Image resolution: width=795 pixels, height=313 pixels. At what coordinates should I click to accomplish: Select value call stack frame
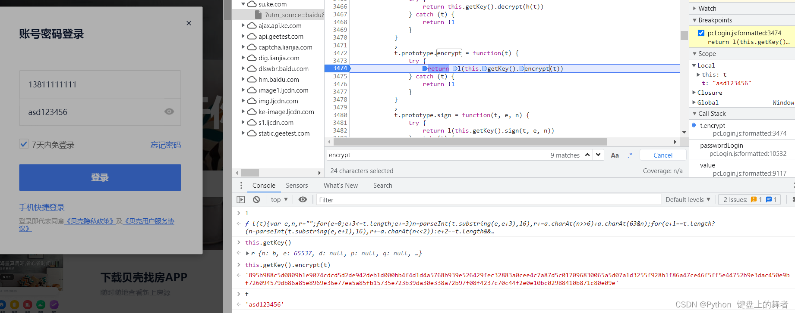click(x=742, y=169)
